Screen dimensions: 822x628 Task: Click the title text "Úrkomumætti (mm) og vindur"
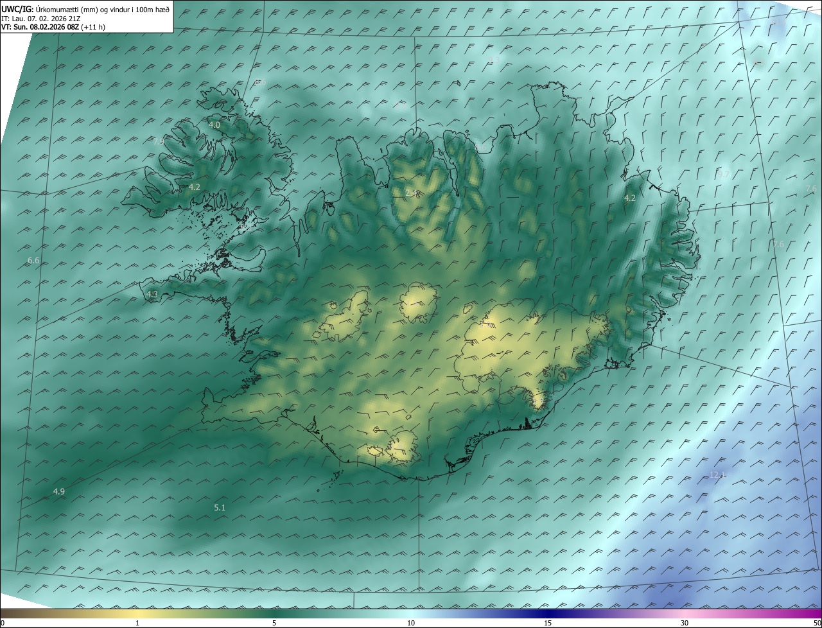pyautogui.click(x=84, y=9)
